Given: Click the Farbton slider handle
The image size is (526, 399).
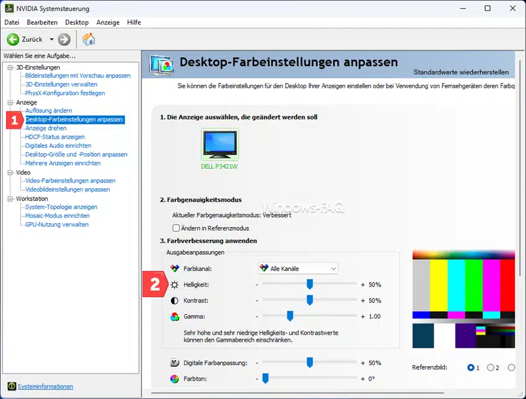Looking at the screenshot, I should coord(265,378).
